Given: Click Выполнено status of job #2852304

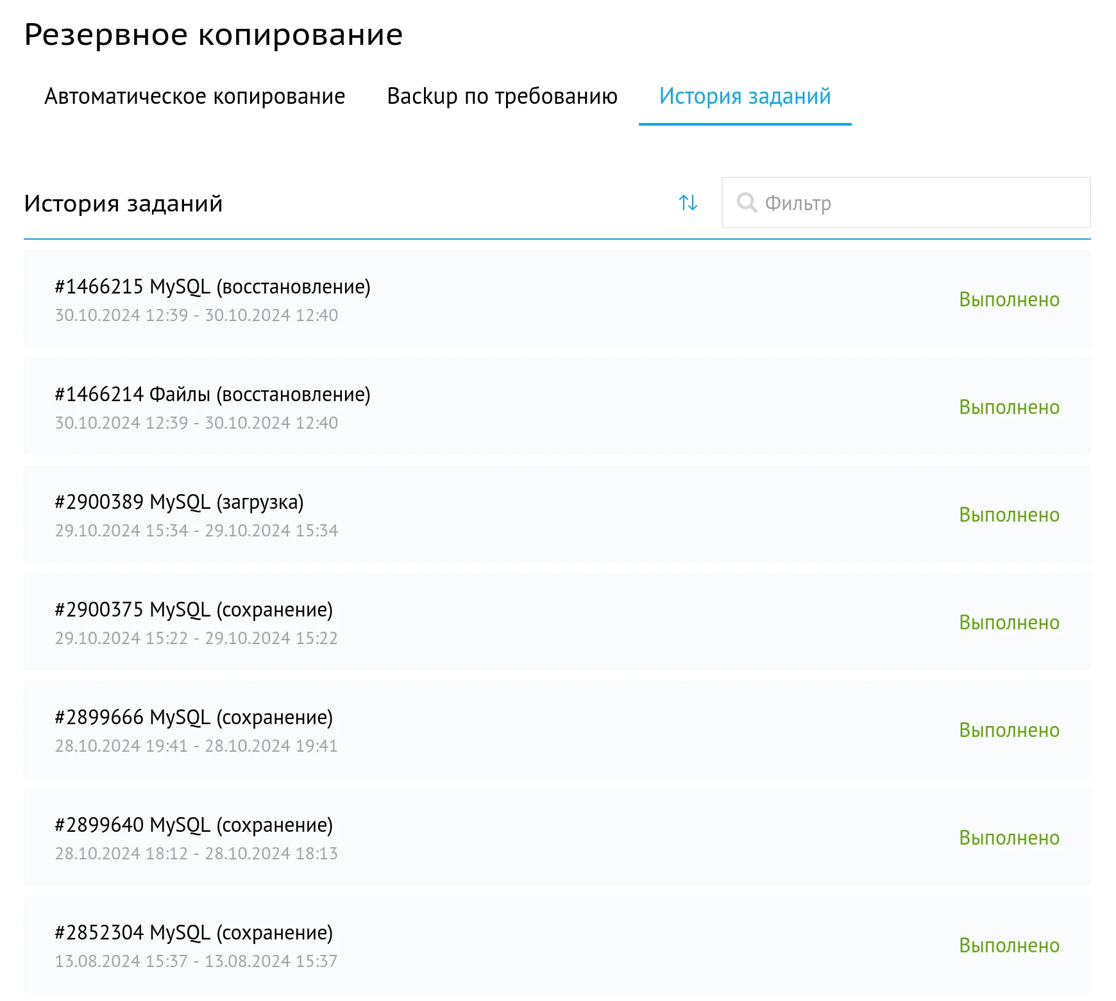Looking at the screenshot, I should click(x=1009, y=946).
